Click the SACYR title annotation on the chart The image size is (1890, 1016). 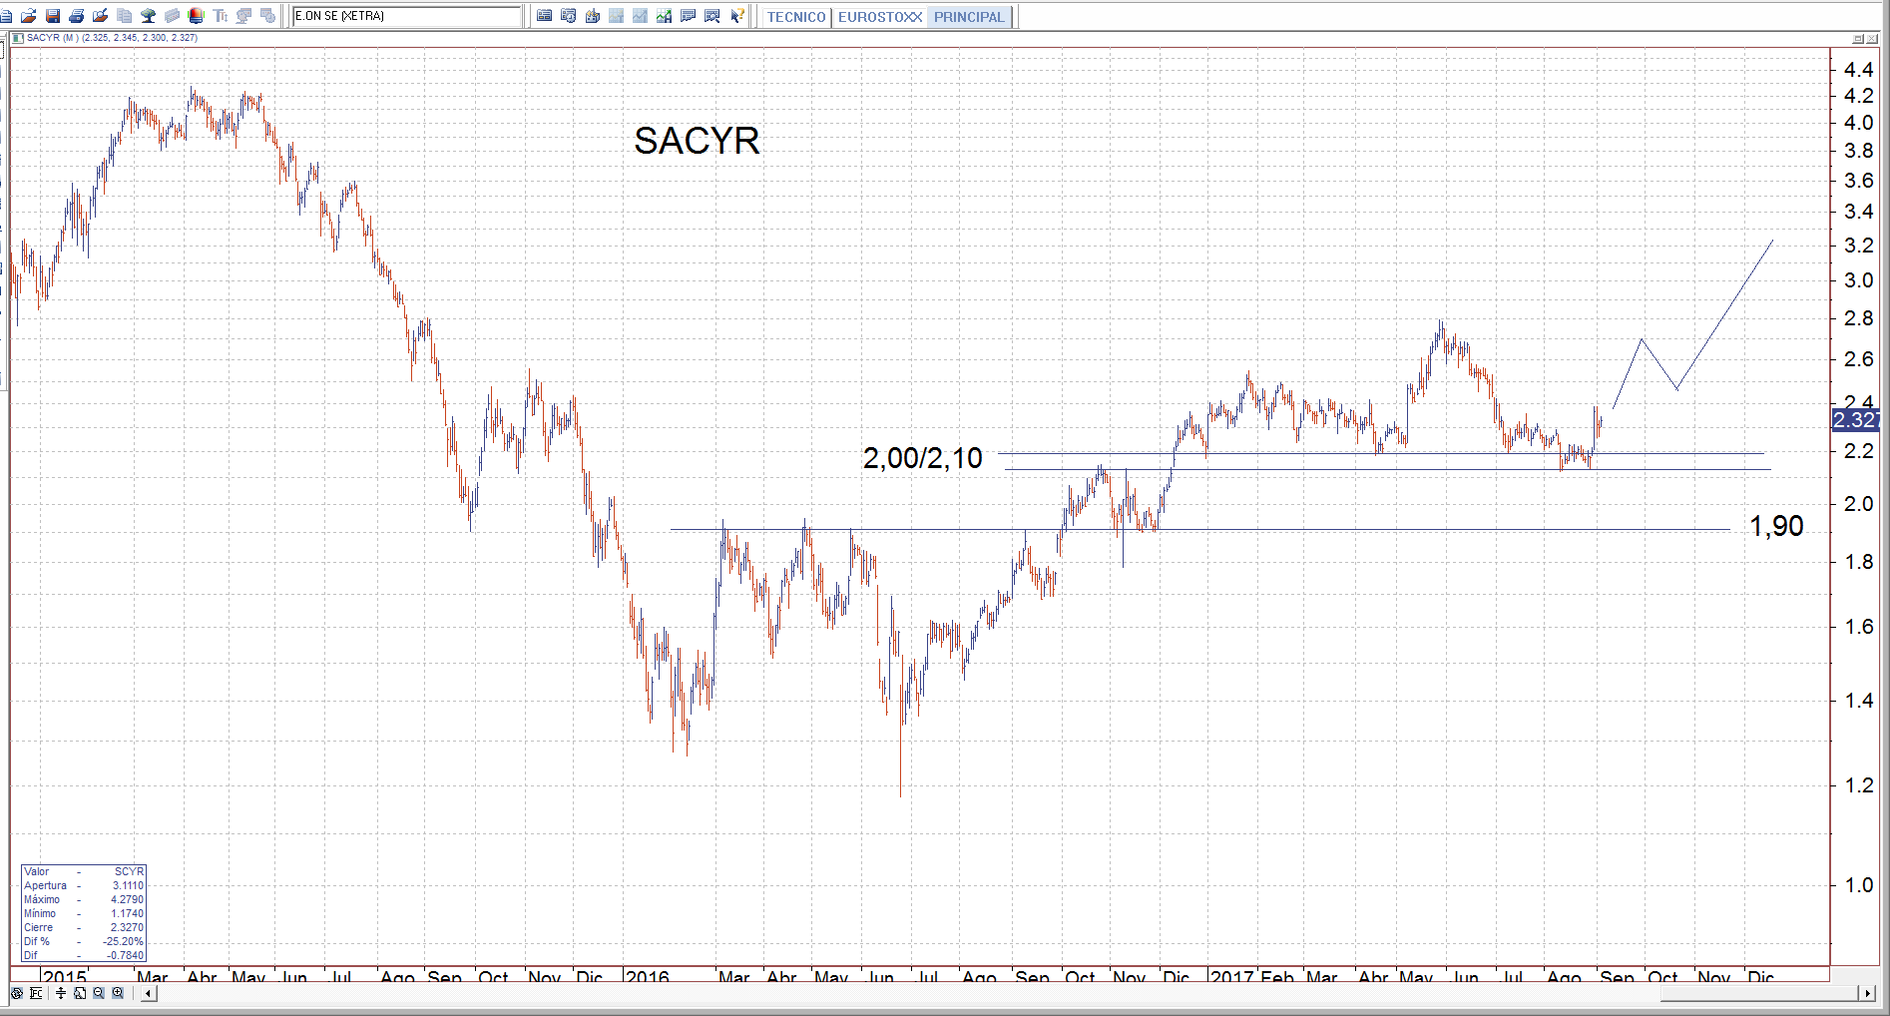pos(697,141)
